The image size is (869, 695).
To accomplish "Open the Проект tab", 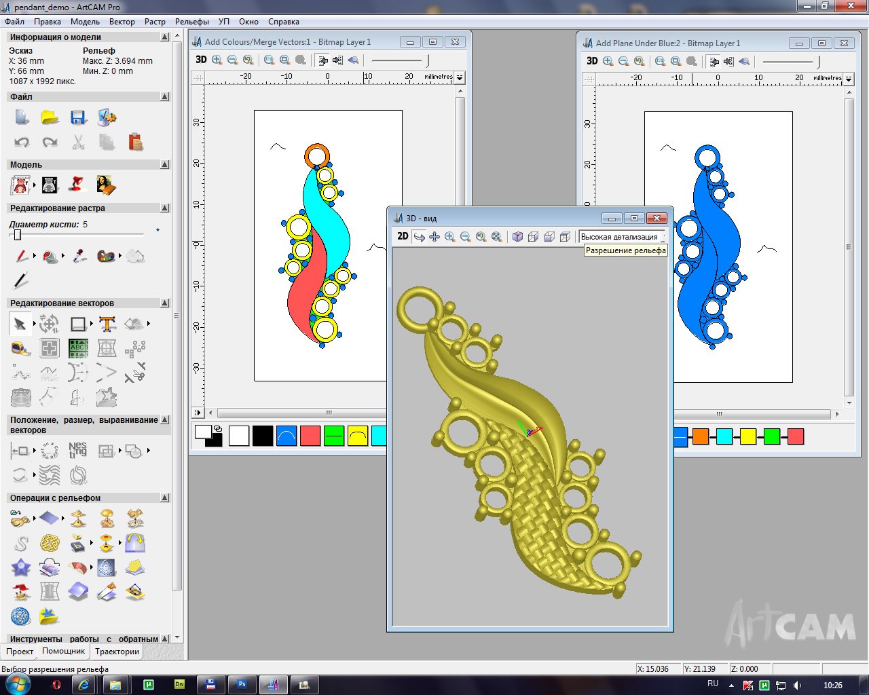I will (20, 652).
